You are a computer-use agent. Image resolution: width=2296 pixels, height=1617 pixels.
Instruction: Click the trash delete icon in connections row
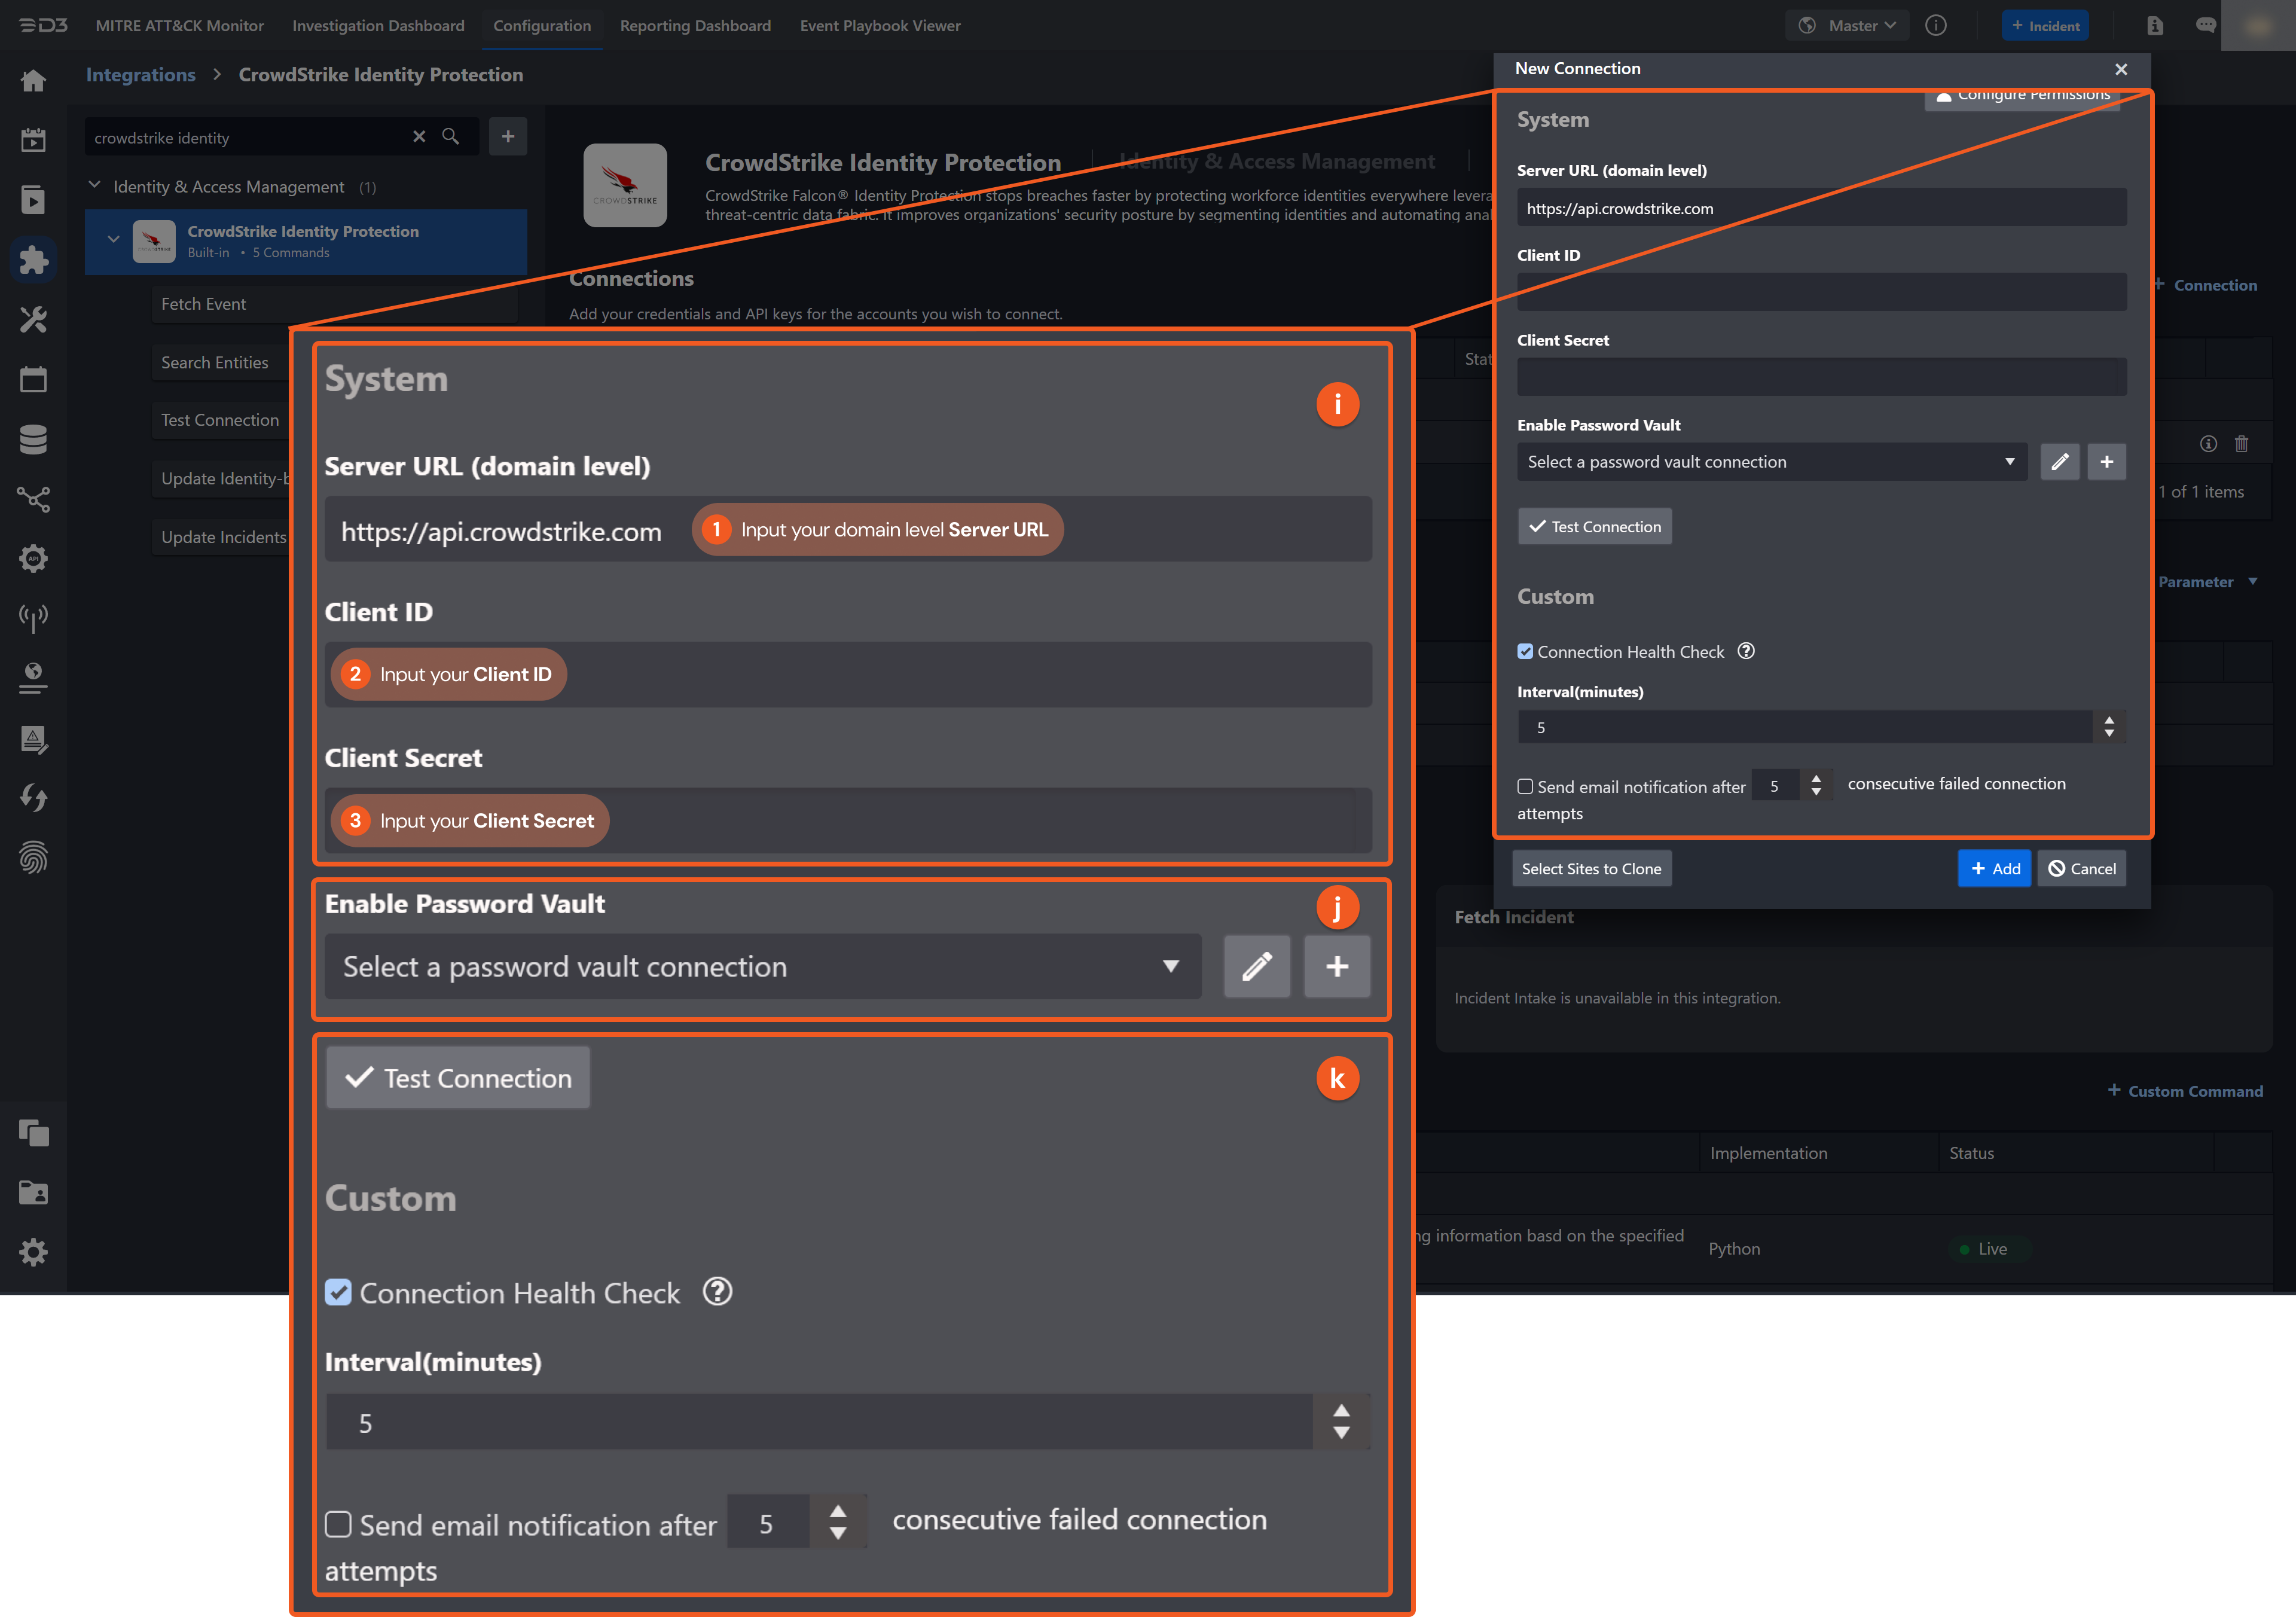point(2241,444)
